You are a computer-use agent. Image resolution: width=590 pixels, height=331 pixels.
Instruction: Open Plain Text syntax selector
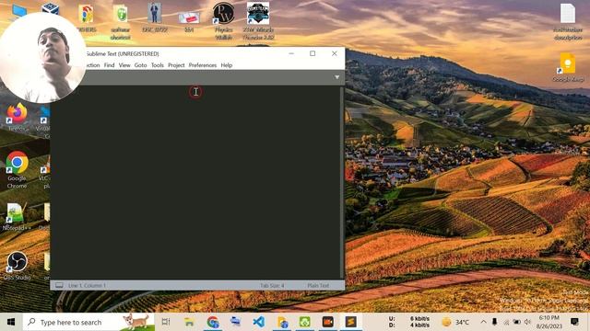click(x=318, y=286)
